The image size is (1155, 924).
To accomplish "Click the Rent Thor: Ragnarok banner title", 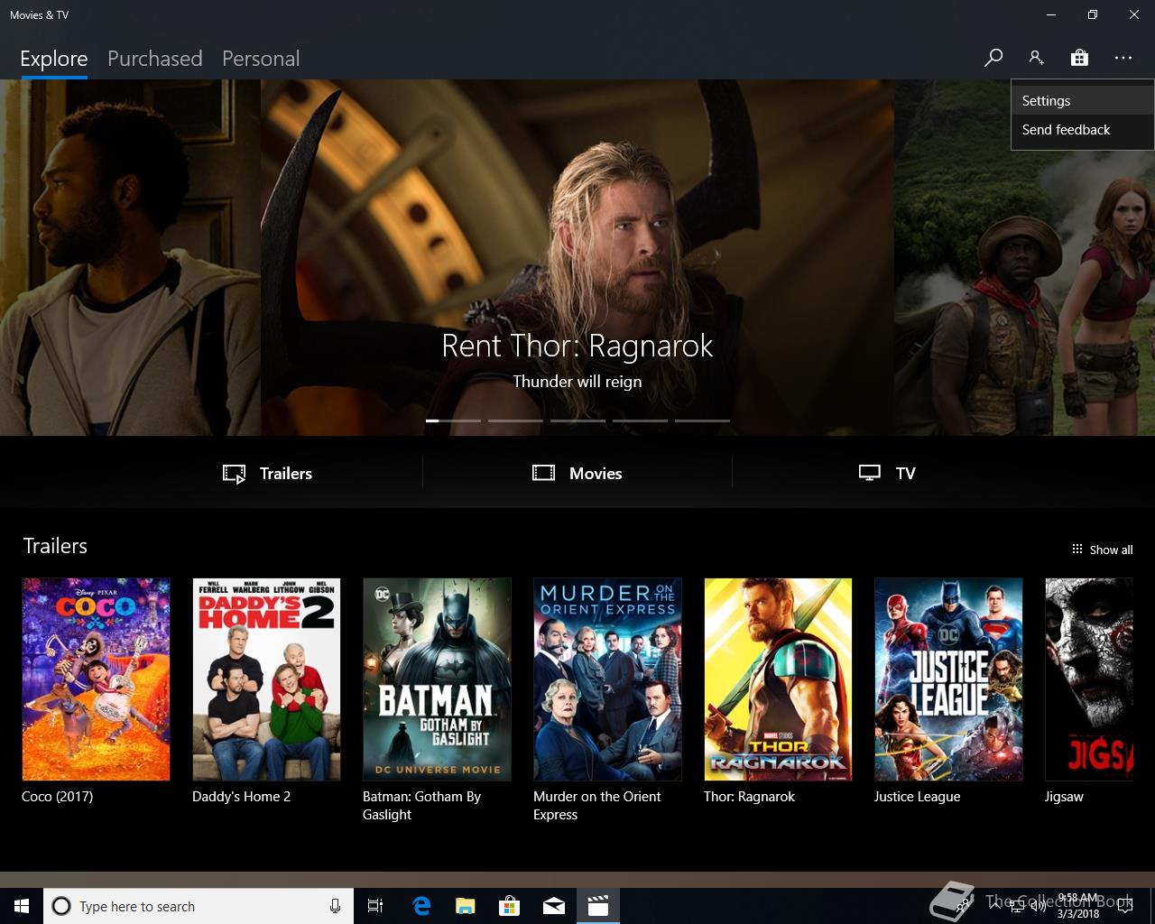I will [577, 346].
